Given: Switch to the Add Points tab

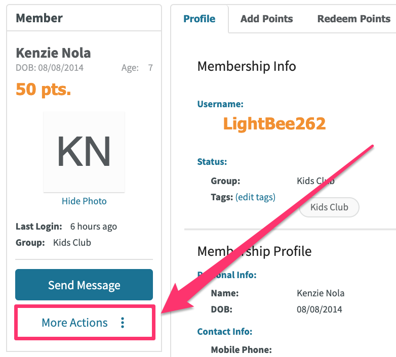Looking at the screenshot, I should (x=266, y=19).
